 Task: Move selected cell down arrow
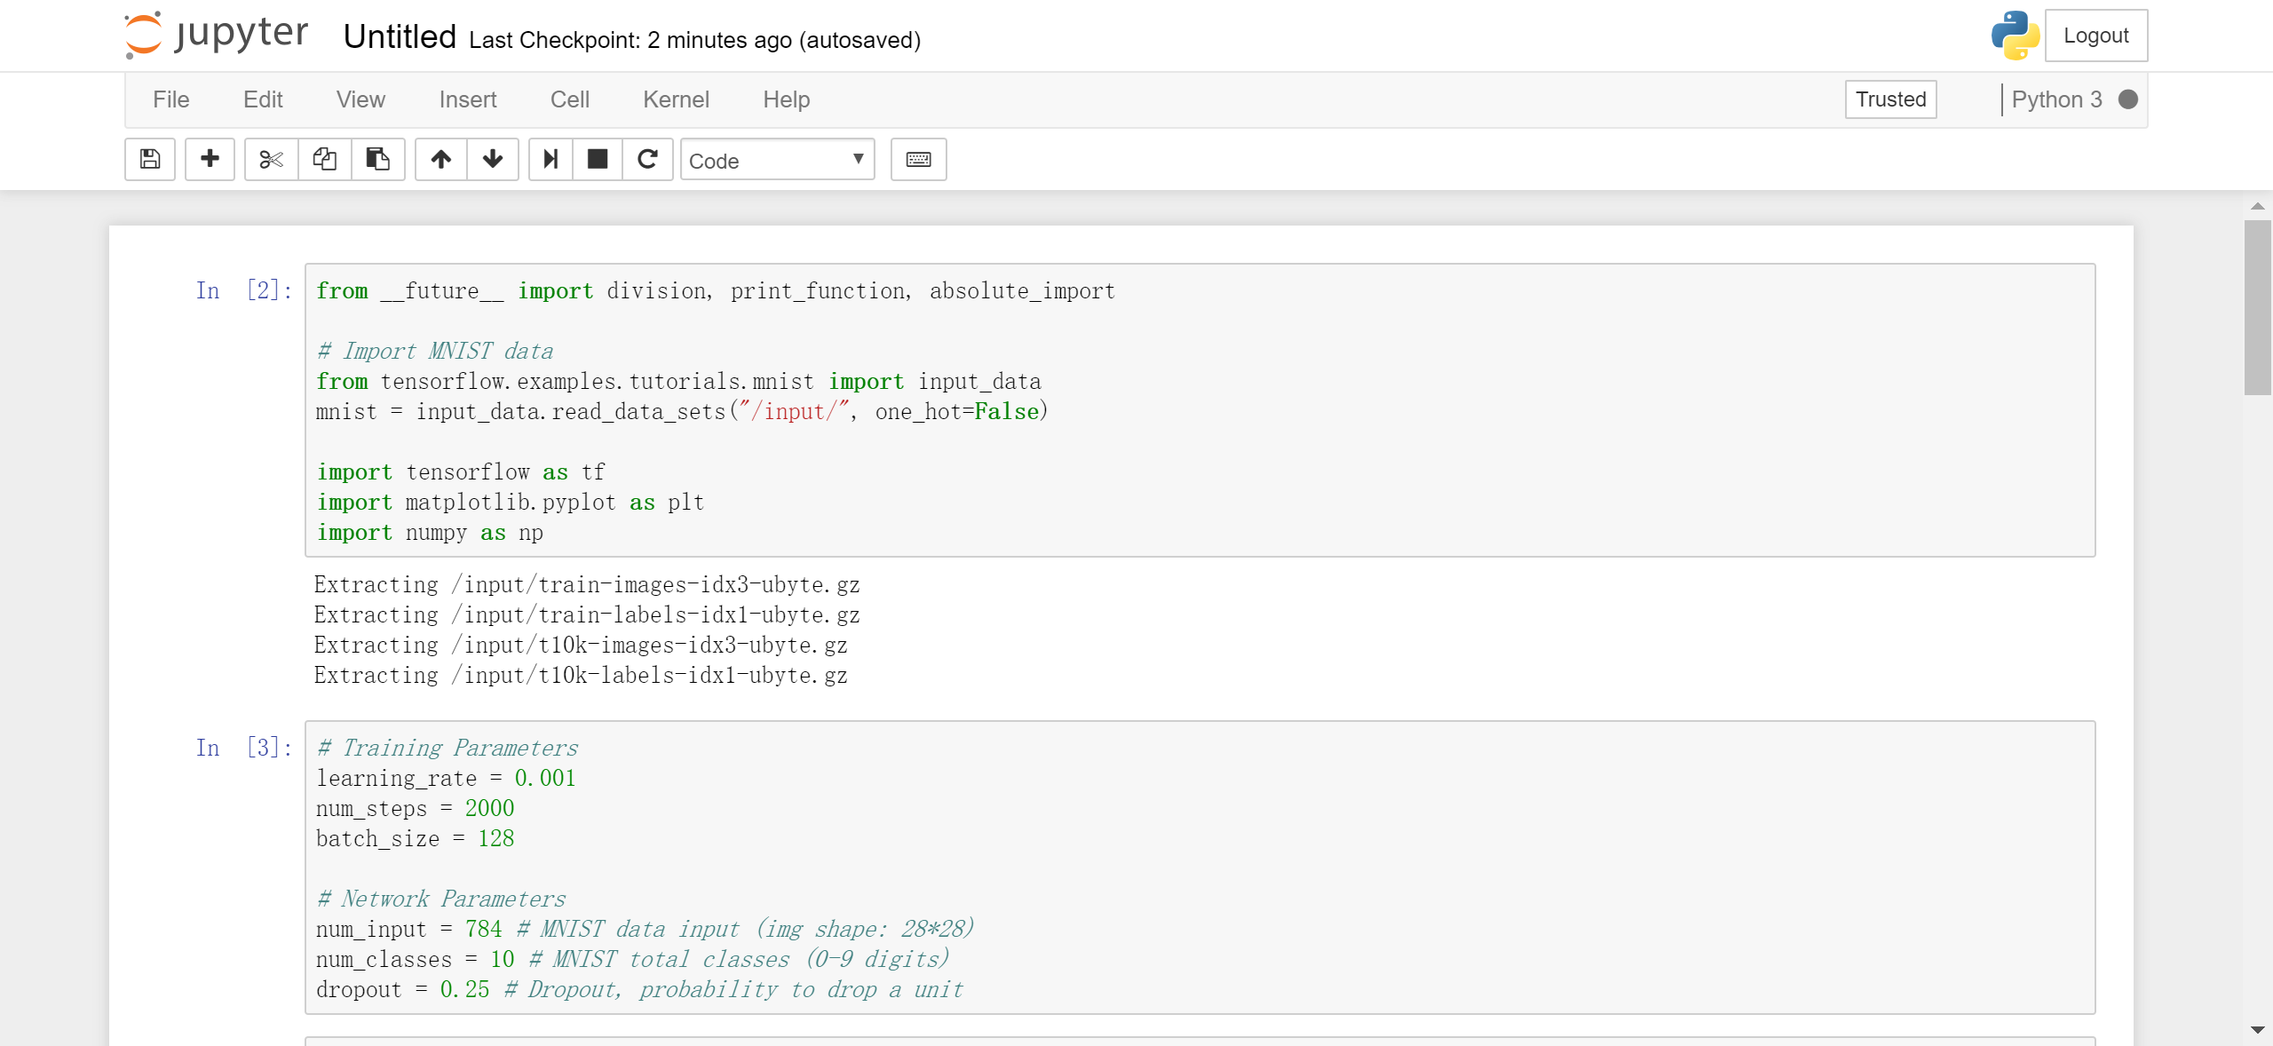(493, 159)
